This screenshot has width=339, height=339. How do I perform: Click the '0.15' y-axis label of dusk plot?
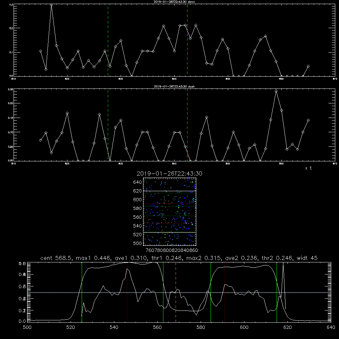(11, 118)
